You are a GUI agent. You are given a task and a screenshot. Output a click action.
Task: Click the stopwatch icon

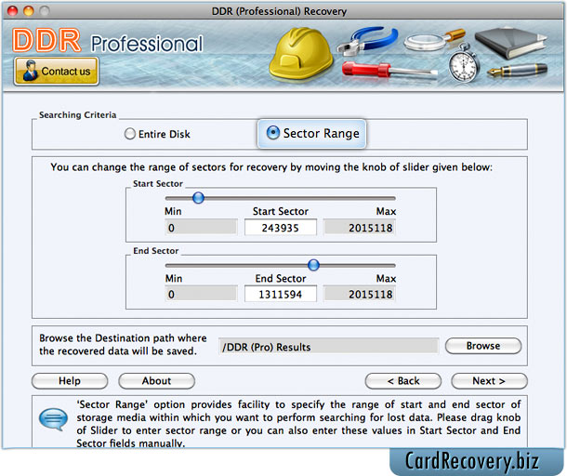(464, 63)
